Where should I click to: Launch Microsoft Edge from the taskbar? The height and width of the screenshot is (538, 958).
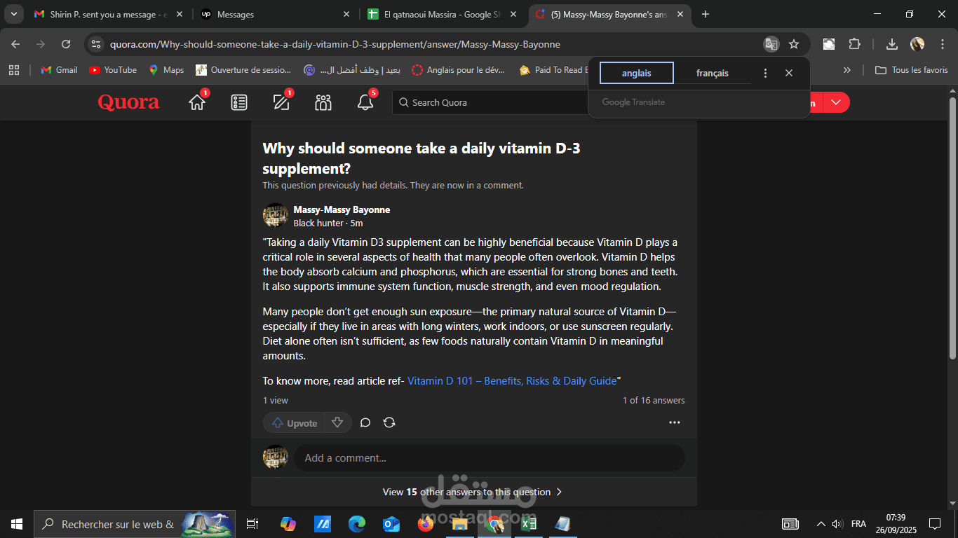pyautogui.click(x=357, y=524)
